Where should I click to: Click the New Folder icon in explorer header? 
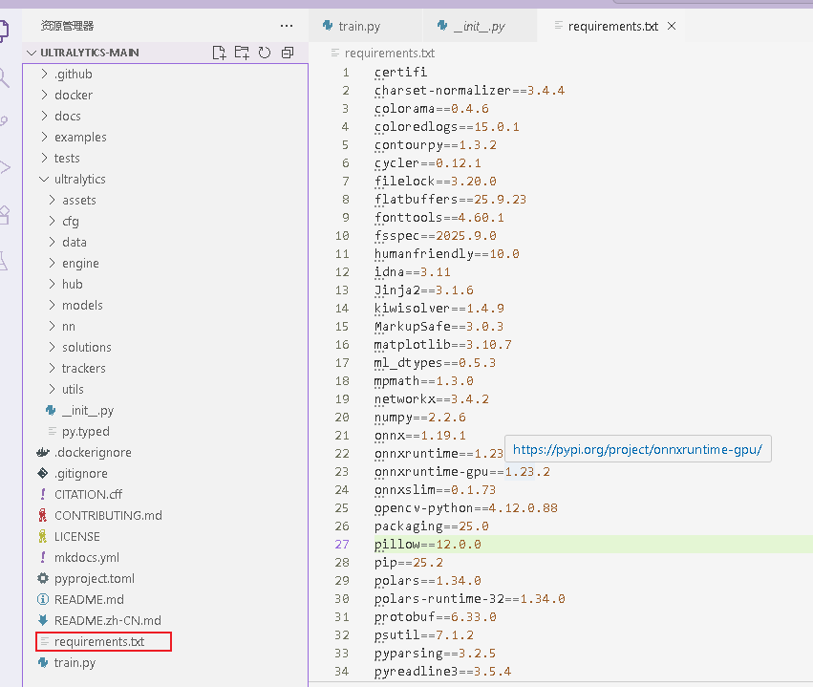[242, 53]
